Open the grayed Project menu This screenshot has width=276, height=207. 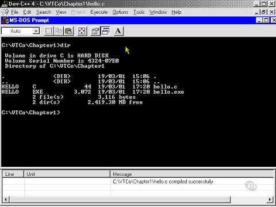[78, 12]
